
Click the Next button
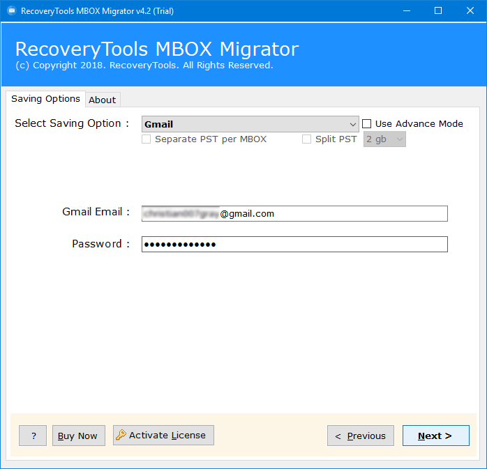436,436
